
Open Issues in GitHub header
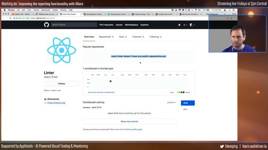pos(119,25)
